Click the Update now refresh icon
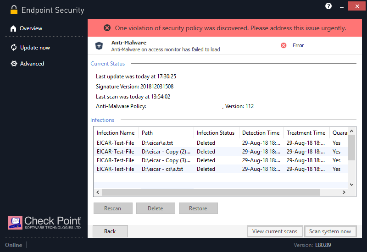This screenshot has width=367, height=252. point(14,48)
